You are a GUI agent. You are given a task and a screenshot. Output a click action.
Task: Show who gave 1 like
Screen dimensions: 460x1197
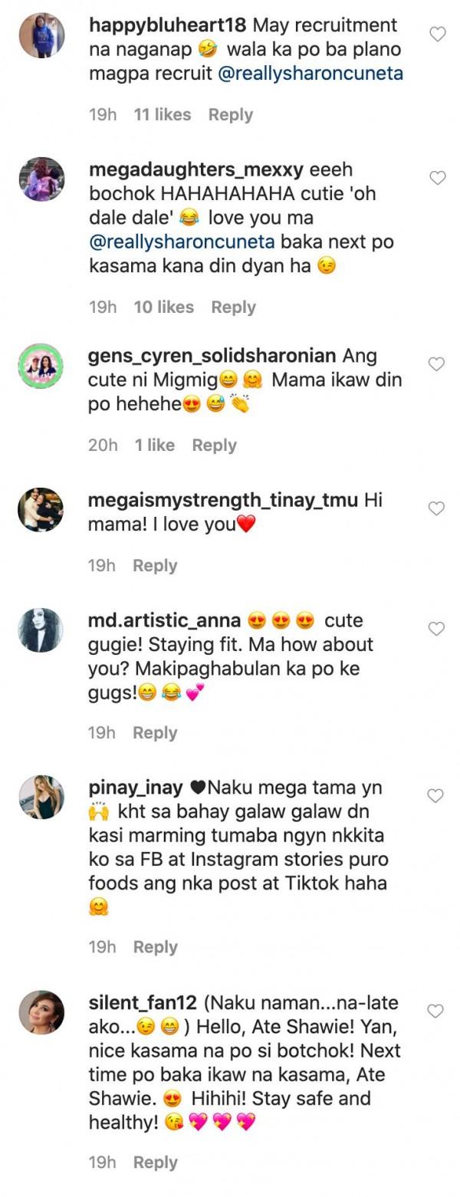(154, 446)
